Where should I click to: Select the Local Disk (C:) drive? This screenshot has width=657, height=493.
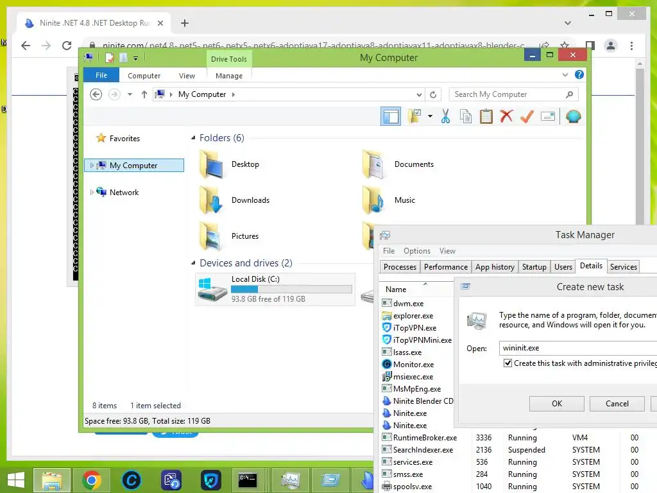275,290
